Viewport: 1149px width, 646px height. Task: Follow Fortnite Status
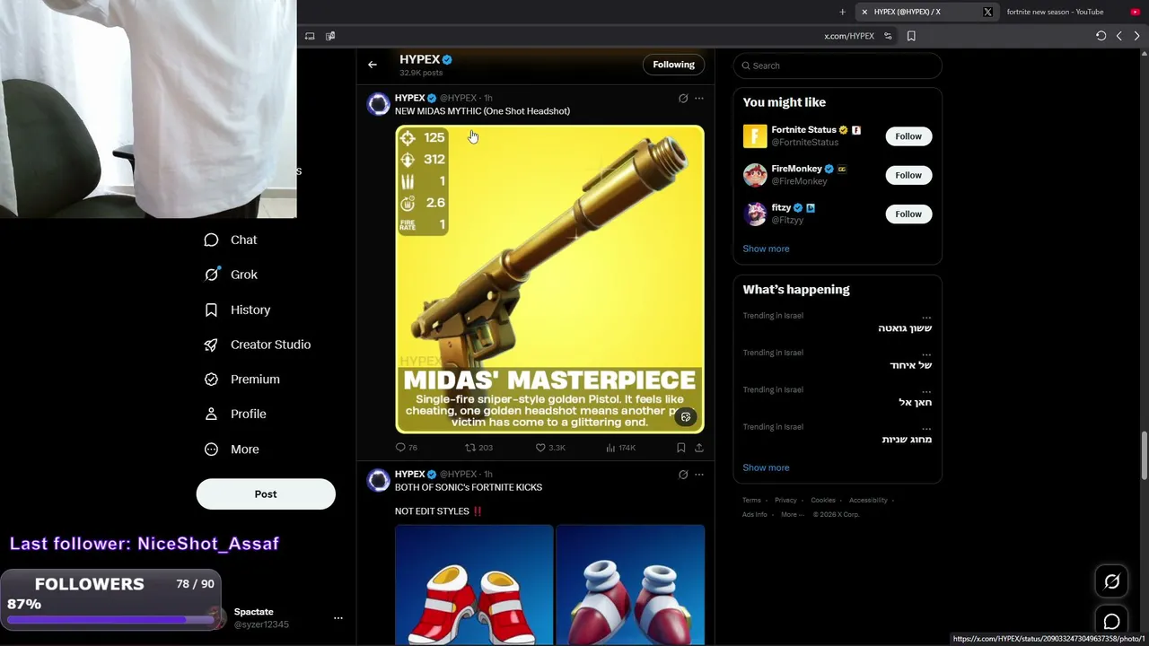pos(908,136)
